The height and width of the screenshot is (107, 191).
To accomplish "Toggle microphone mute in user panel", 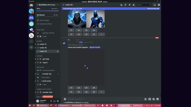I will 51,101.
